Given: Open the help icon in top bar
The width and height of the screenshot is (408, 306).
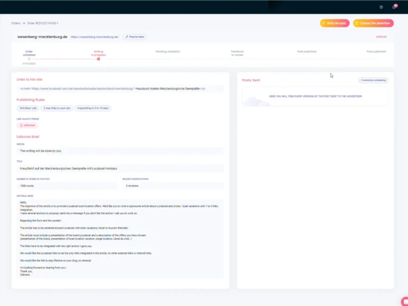Looking at the screenshot, I should coord(381,7).
